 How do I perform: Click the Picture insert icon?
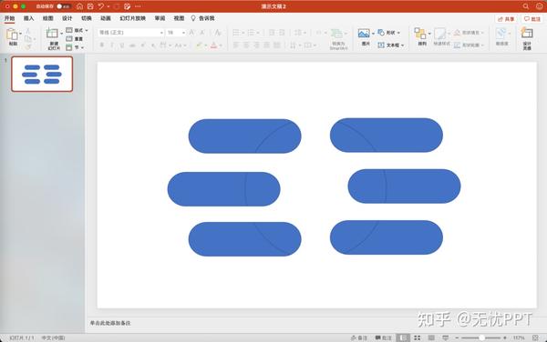point(364,34)
